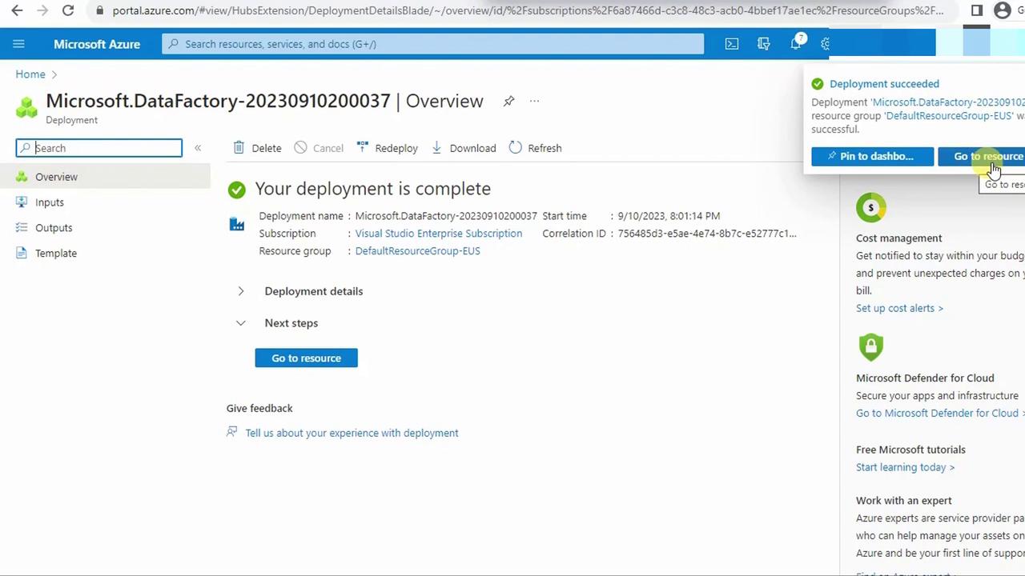Click the deployment cube icon beside the title
Viewport: 1025px width, 576px height.
[x=26, y=107]
